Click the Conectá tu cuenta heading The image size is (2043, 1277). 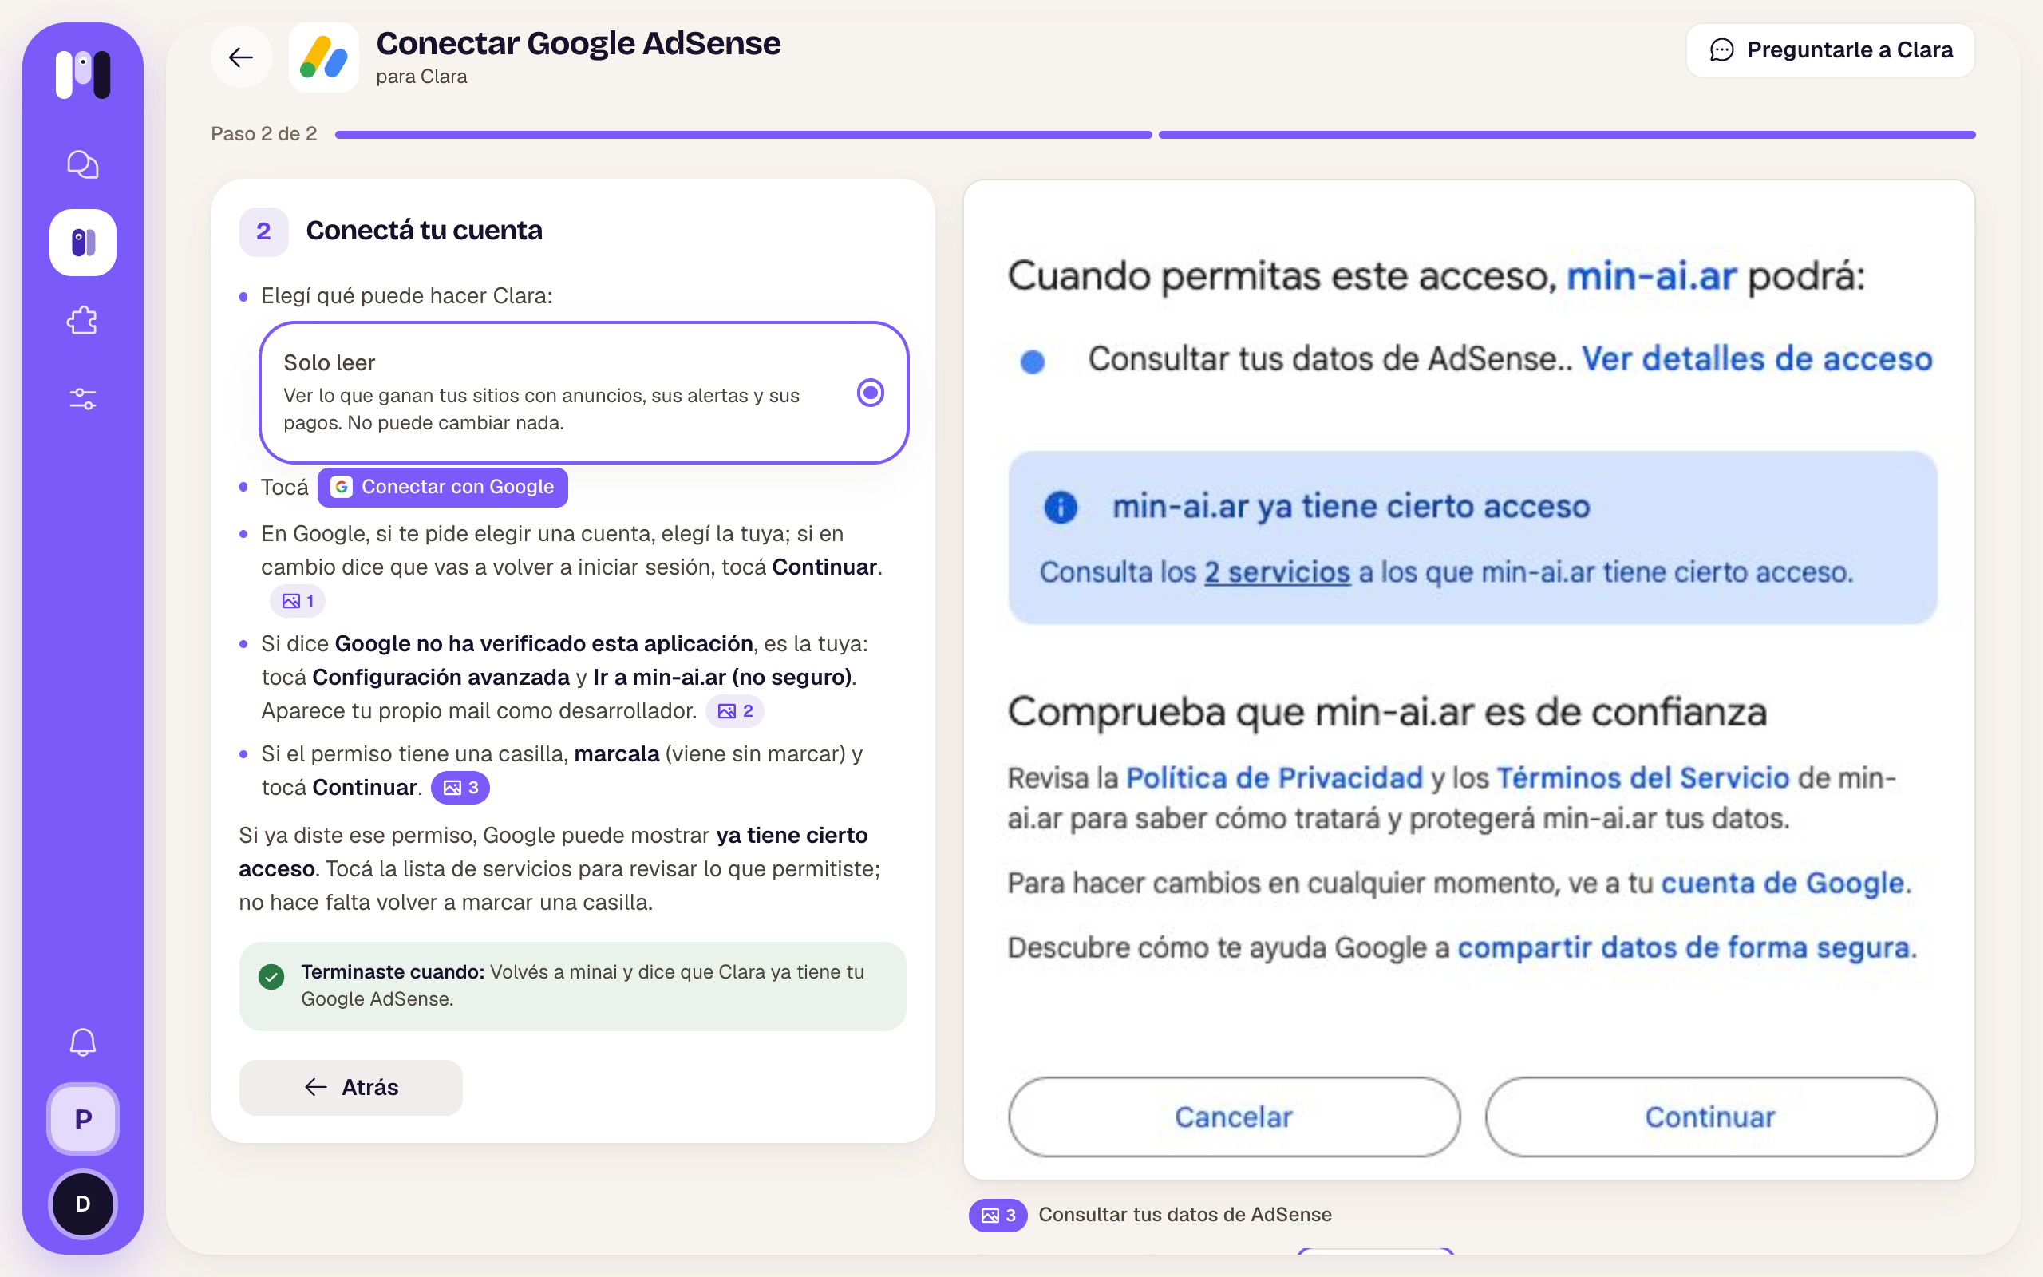pos(424,231)
